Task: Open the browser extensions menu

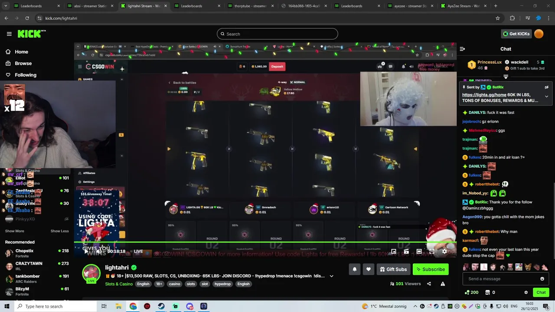Action: click(x=512, y=18)
